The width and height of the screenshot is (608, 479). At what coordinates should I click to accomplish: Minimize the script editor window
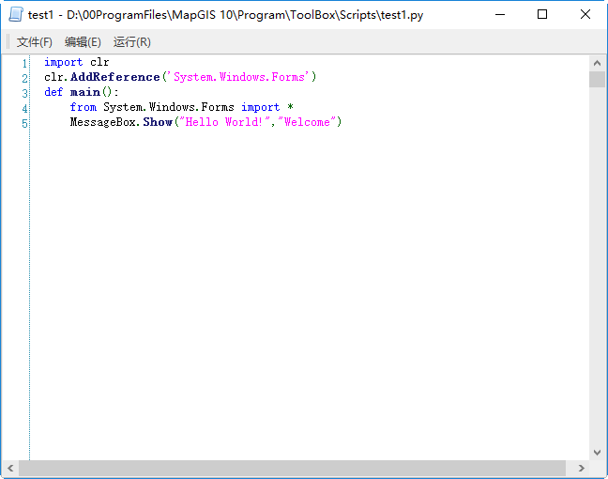click(x=499, y=14)
